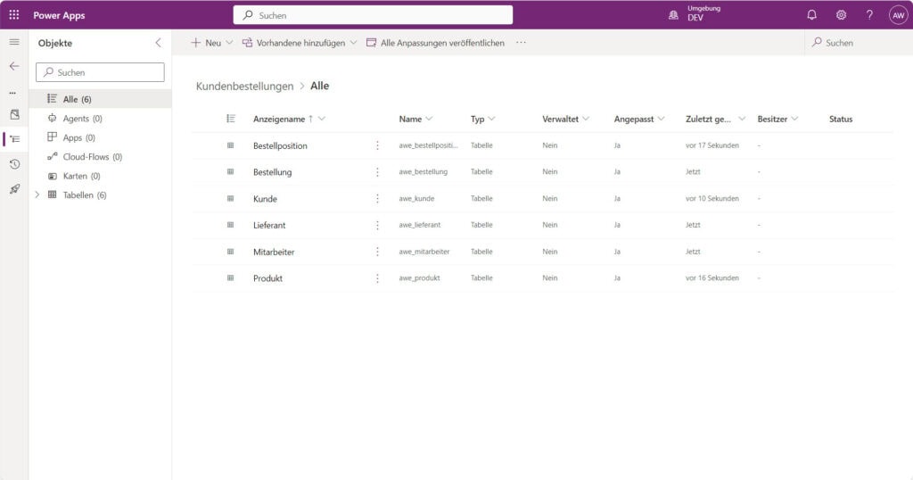Viewport: 913px width, 480px height.
Task: Open the Typ column filter dropdown
Action: click(x=491, y=119)
